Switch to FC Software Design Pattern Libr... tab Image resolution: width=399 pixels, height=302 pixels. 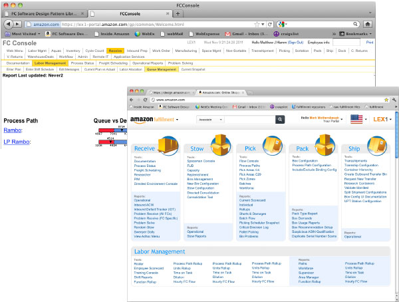coord(45,14)
